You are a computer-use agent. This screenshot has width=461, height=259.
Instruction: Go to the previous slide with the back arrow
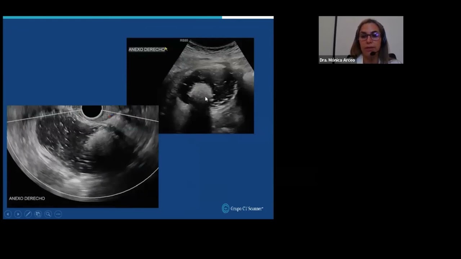coord(8,214)
